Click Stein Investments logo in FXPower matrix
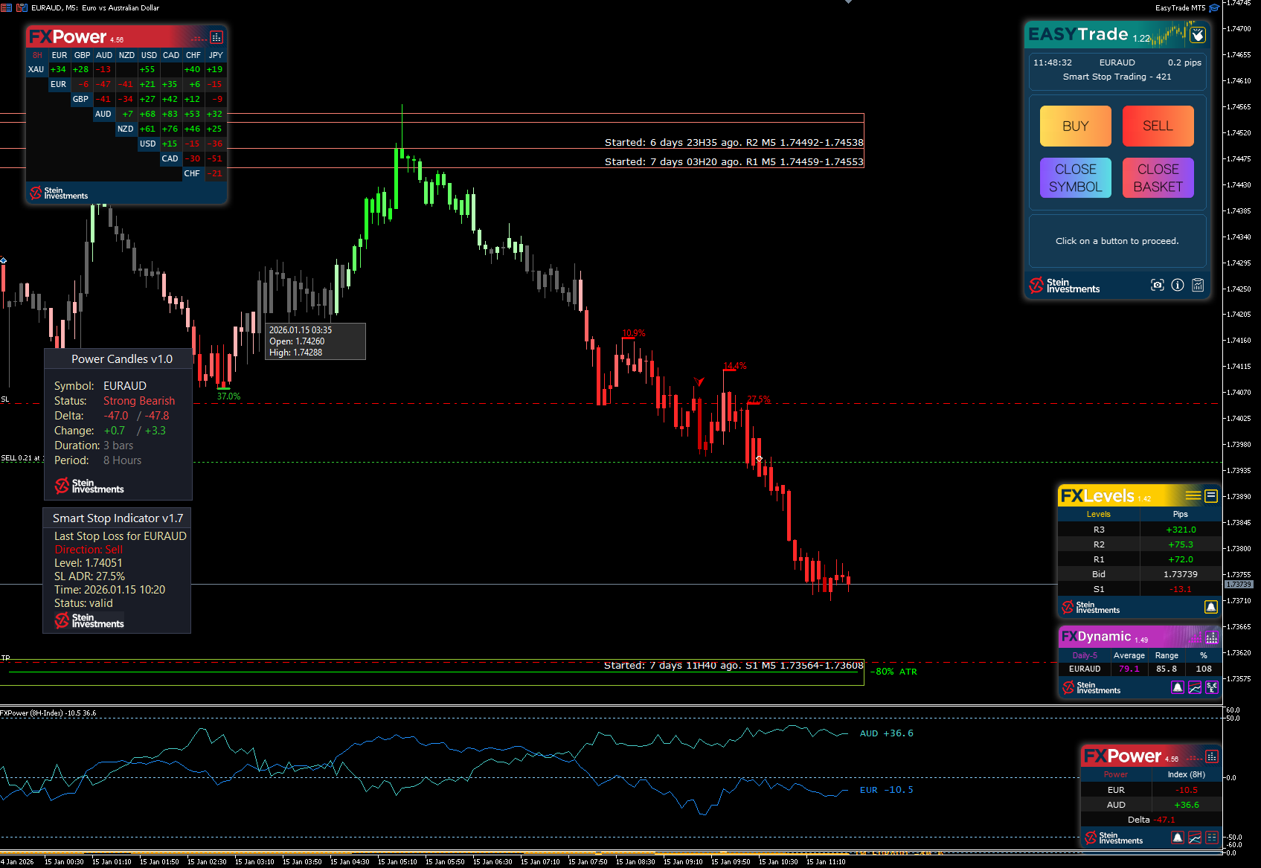The height and width of the screenshot is (868, 1261). tap(59, 193)
